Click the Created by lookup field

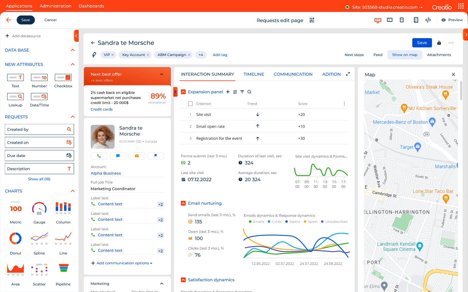click(39, 130)
